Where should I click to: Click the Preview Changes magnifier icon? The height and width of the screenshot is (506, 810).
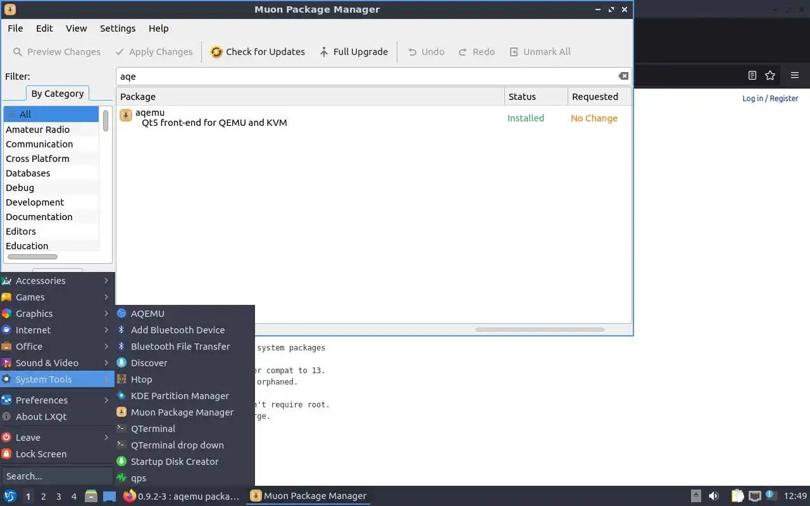(x=18, y=52)
